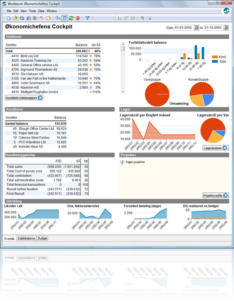Image resolution: width=234 pixels, height=301 pixels.
Task: Open the Data menu
Action: point(41,11)
